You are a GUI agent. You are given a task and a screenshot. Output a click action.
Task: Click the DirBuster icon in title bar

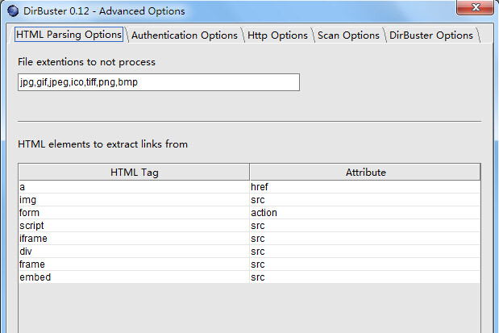12,11
